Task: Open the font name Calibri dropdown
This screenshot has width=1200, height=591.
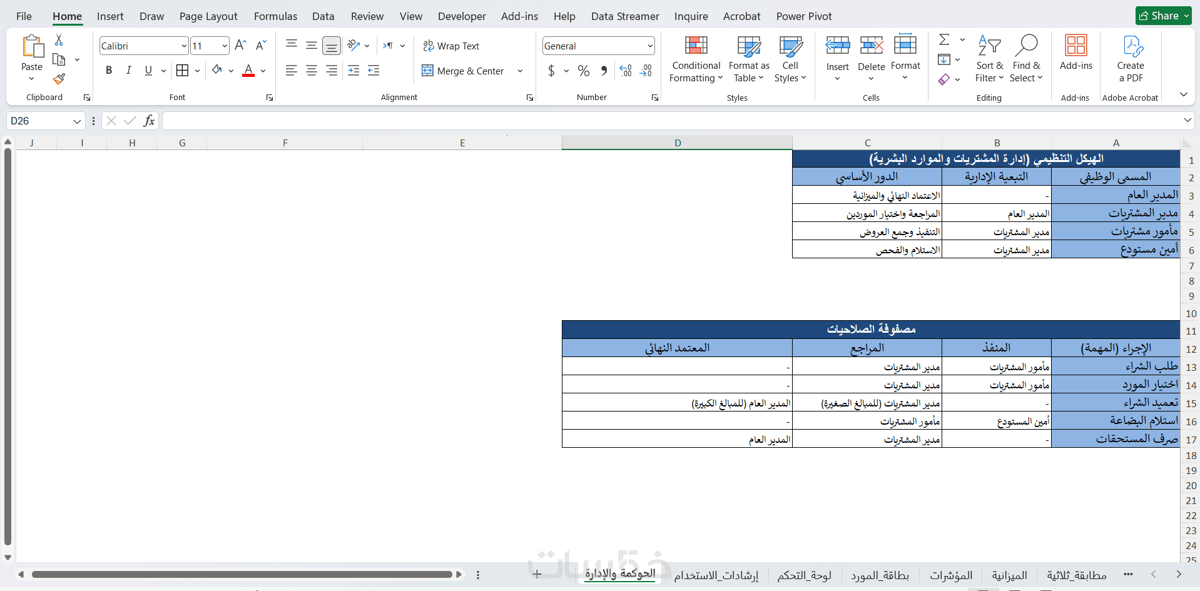Action: (x=184, y=46)
